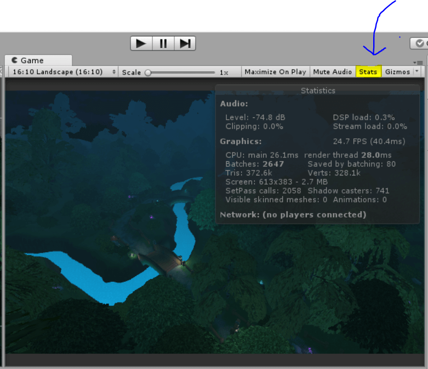Click the checkmark button at top right

tap(419, 43)
